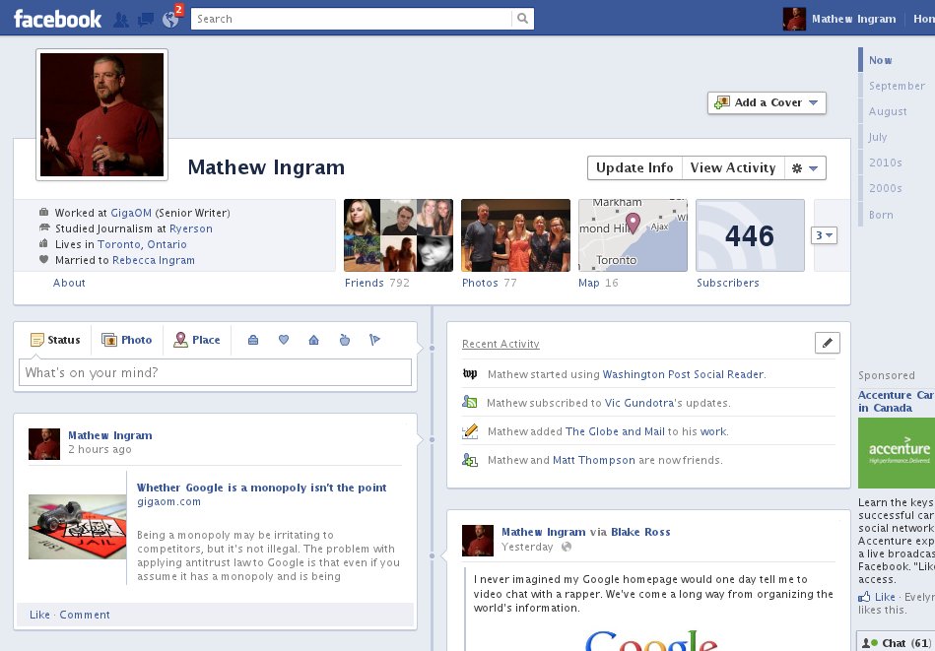935x651 pixels.
Task: Open the friend requests icon
Action: pyautogui.click(x=121, y=20)
